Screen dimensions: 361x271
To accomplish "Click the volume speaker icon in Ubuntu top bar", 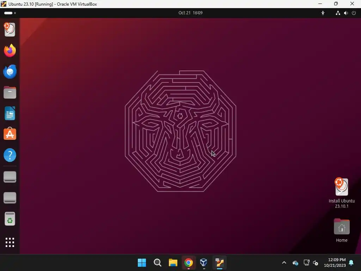I will click(346, 13).
